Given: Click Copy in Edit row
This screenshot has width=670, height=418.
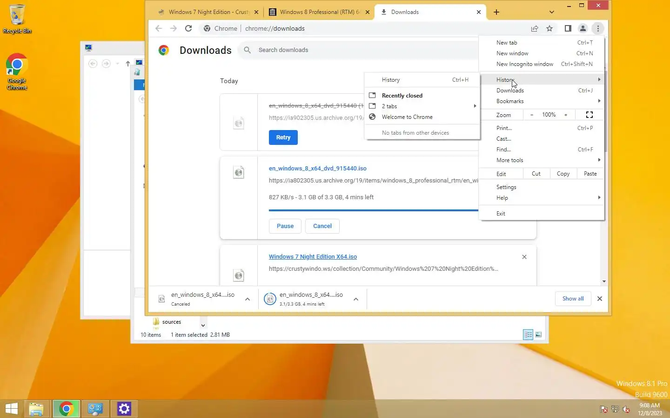Looking at the screenshot, I should [563, 174].
